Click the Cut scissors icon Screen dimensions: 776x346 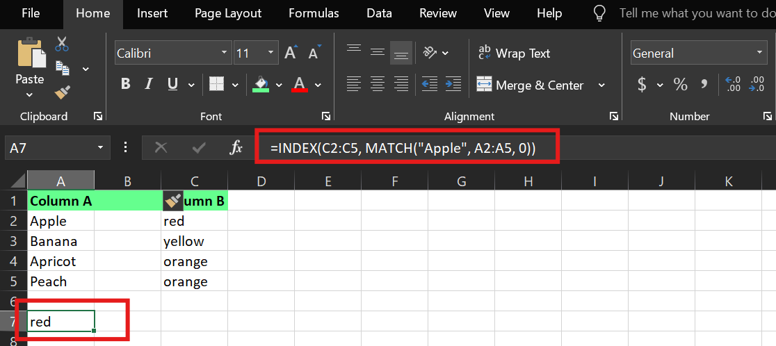(x=62, y=44)
